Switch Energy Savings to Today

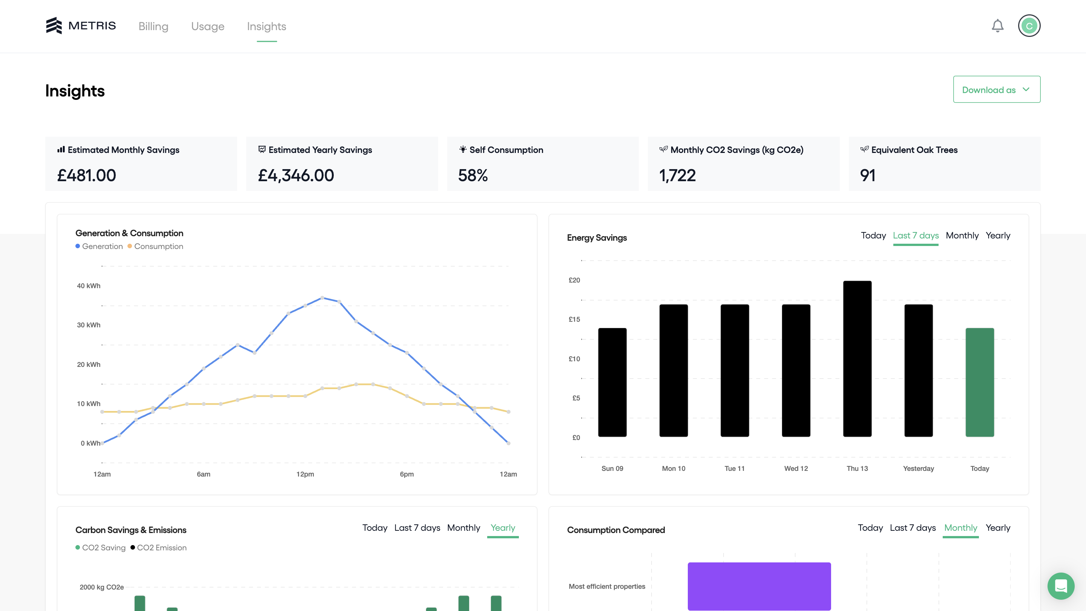[x=873, y=235]
